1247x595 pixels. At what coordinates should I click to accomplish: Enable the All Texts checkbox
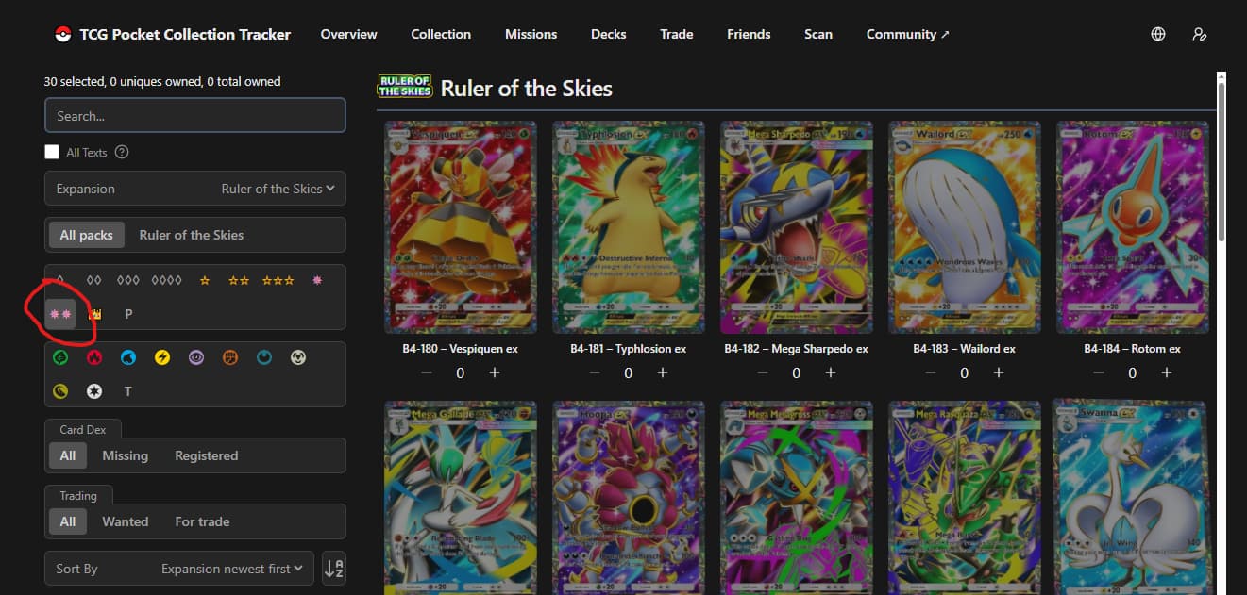click(x=52, y=152)
